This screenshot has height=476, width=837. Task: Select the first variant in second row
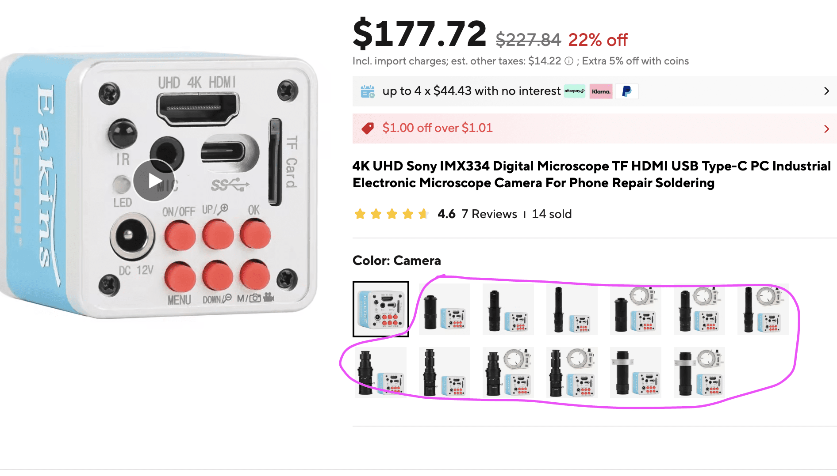pos(380,373)
